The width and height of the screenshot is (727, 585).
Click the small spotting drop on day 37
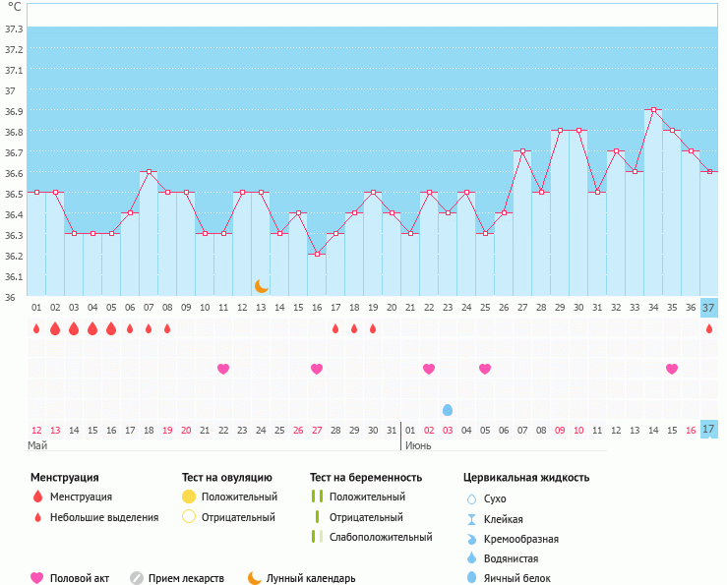(x=709, y=328)
